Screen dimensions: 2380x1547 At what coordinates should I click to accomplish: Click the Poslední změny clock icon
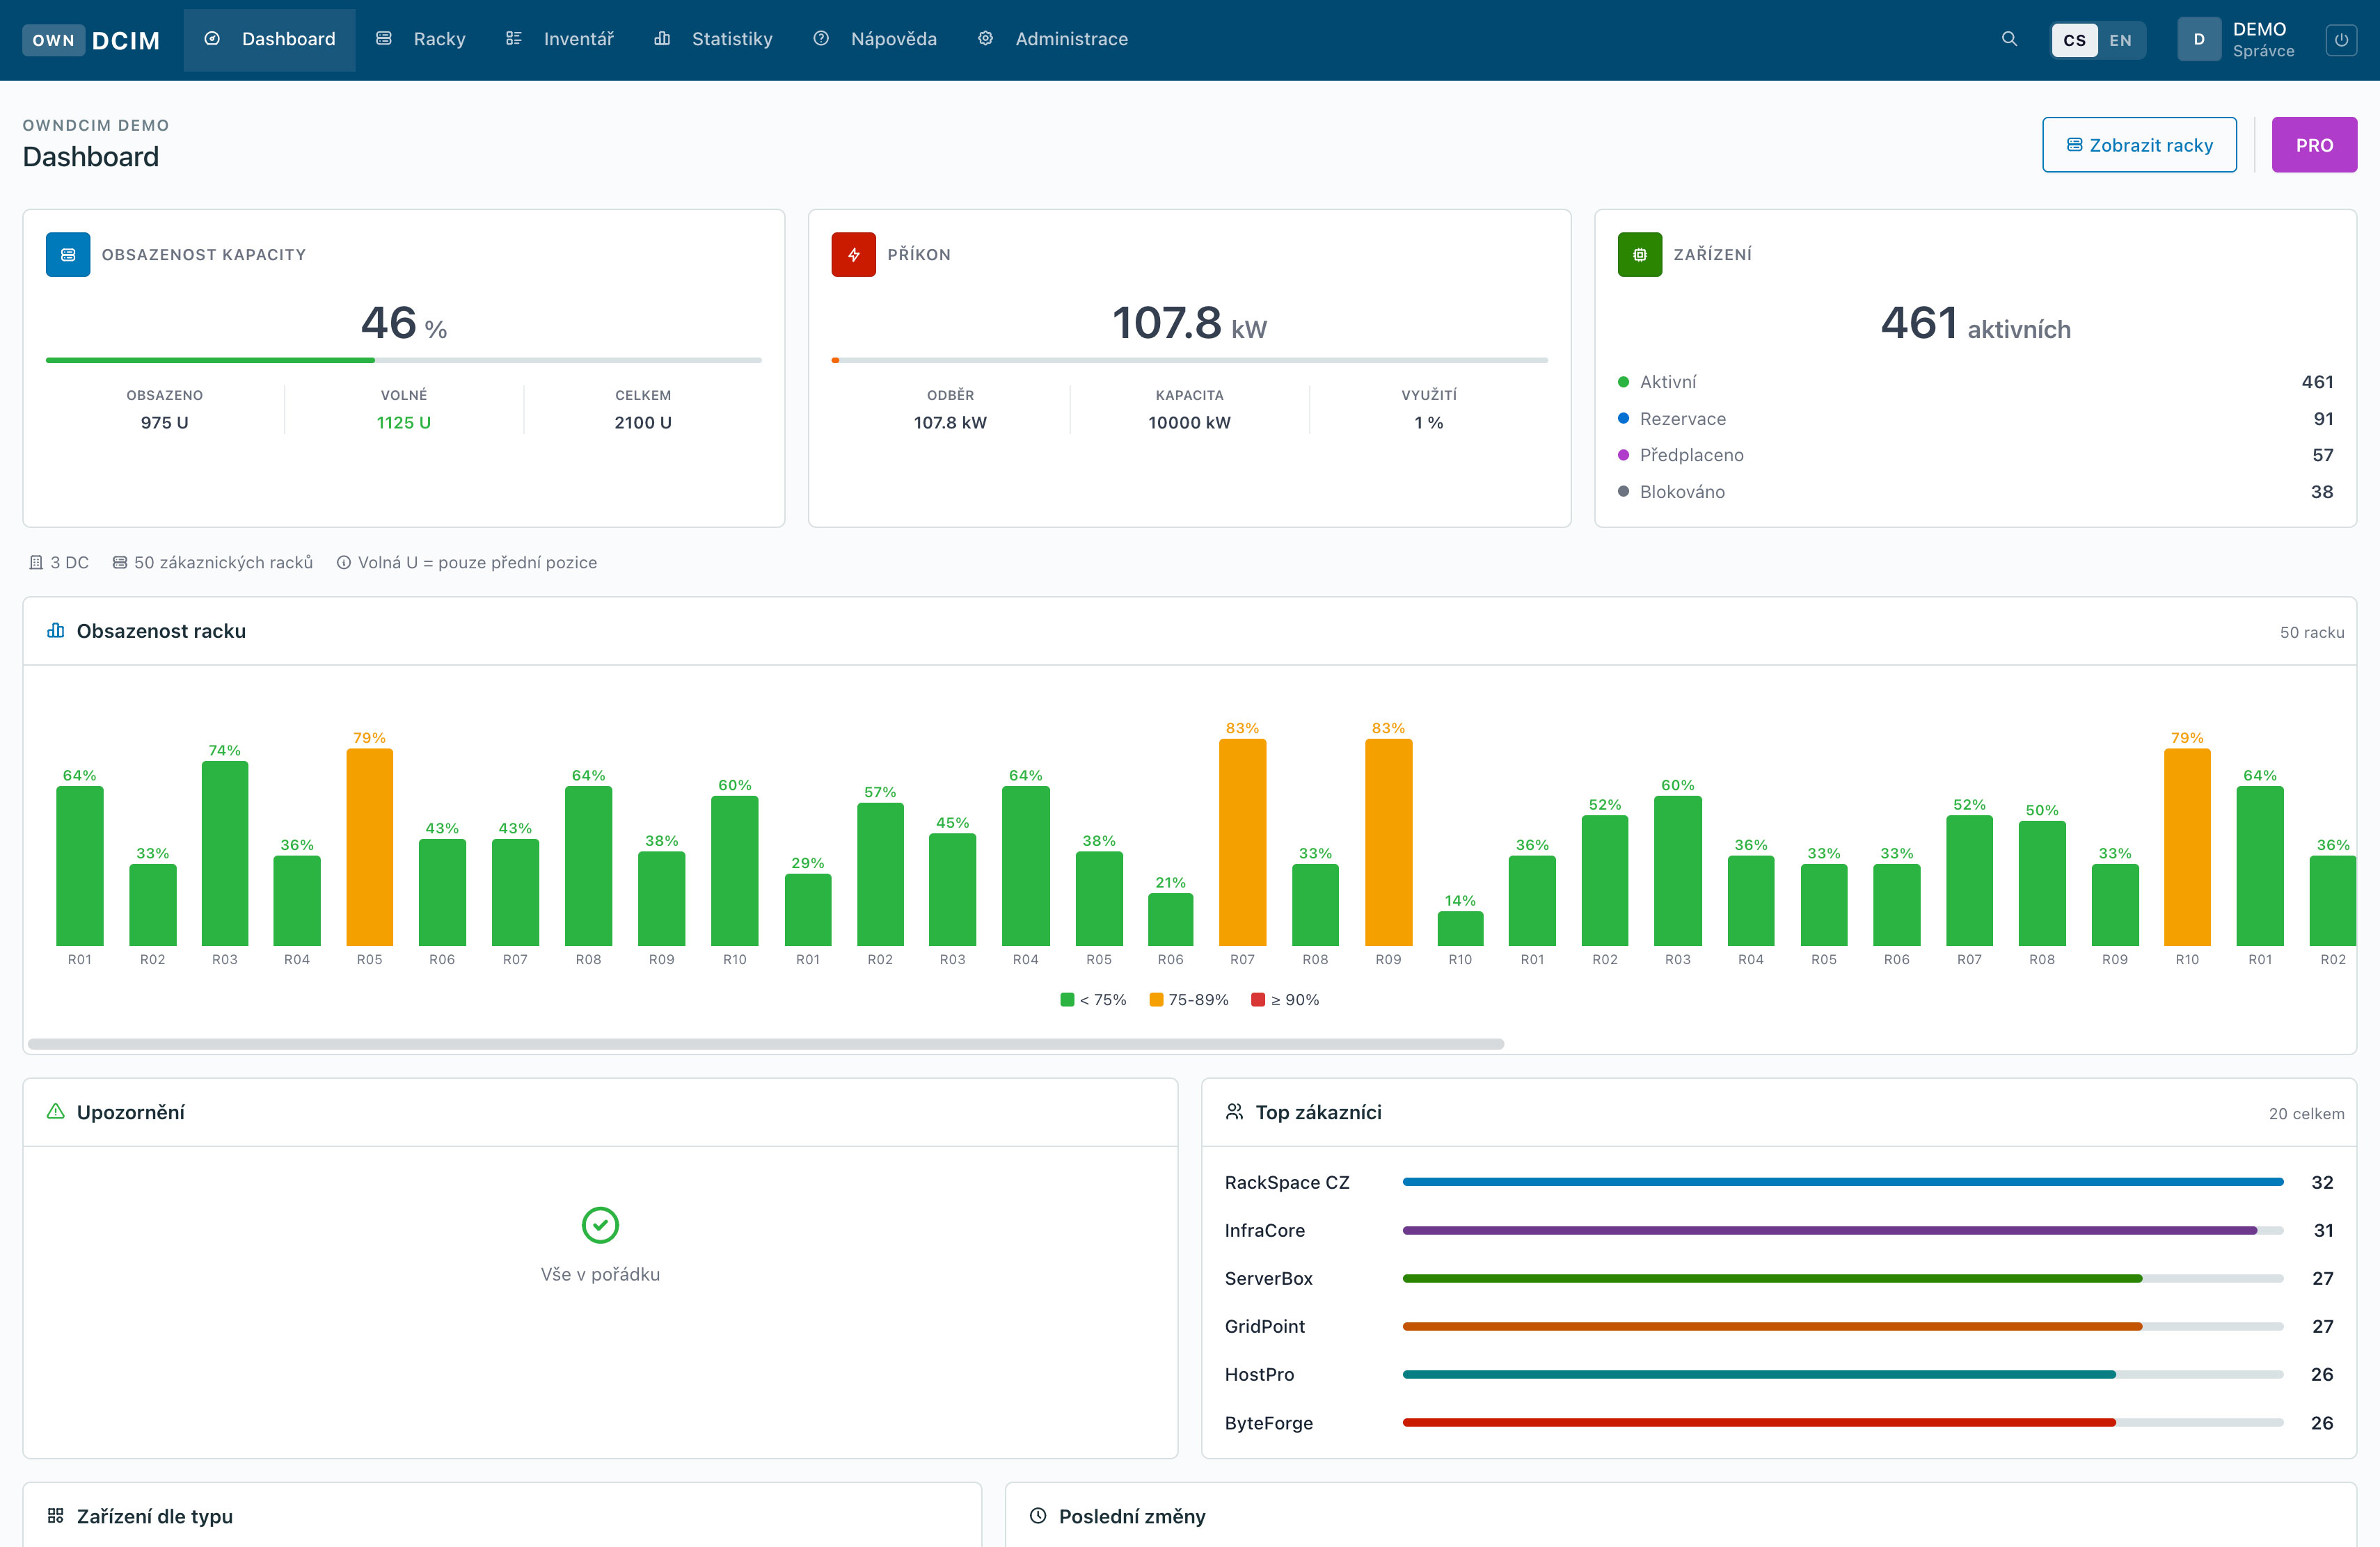click(x=1038, y=1516)
